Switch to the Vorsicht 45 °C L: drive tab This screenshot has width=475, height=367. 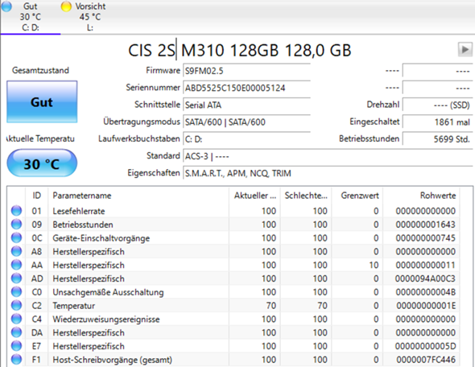[x=89, y=17]
